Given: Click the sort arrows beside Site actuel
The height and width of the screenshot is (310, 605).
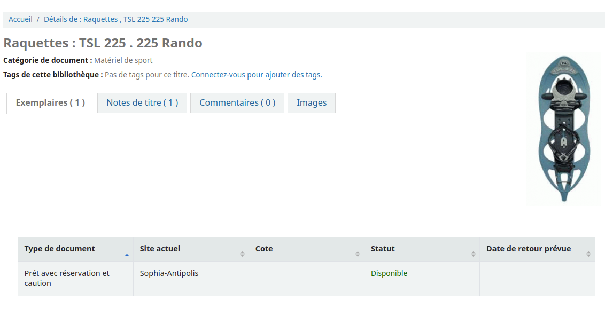Looking at the screenshot, I should coord(242,254).
